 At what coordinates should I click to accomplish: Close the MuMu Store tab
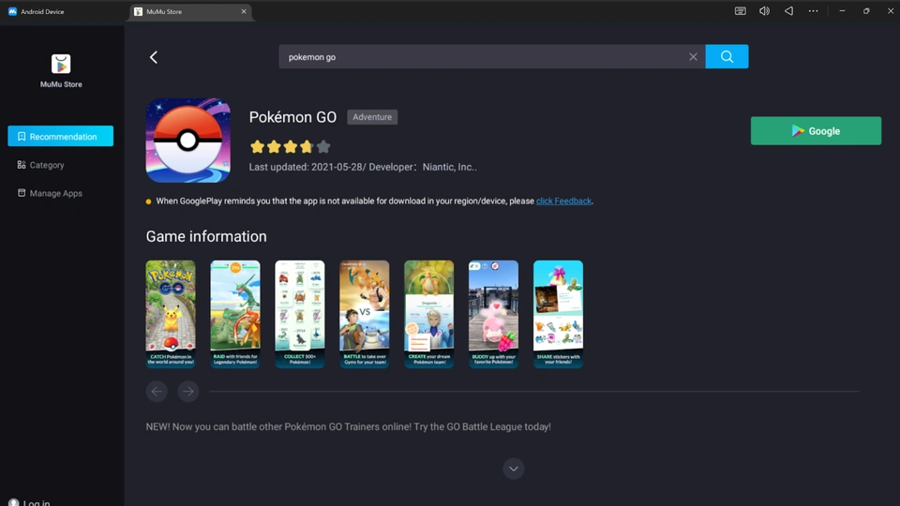[244, 11]
